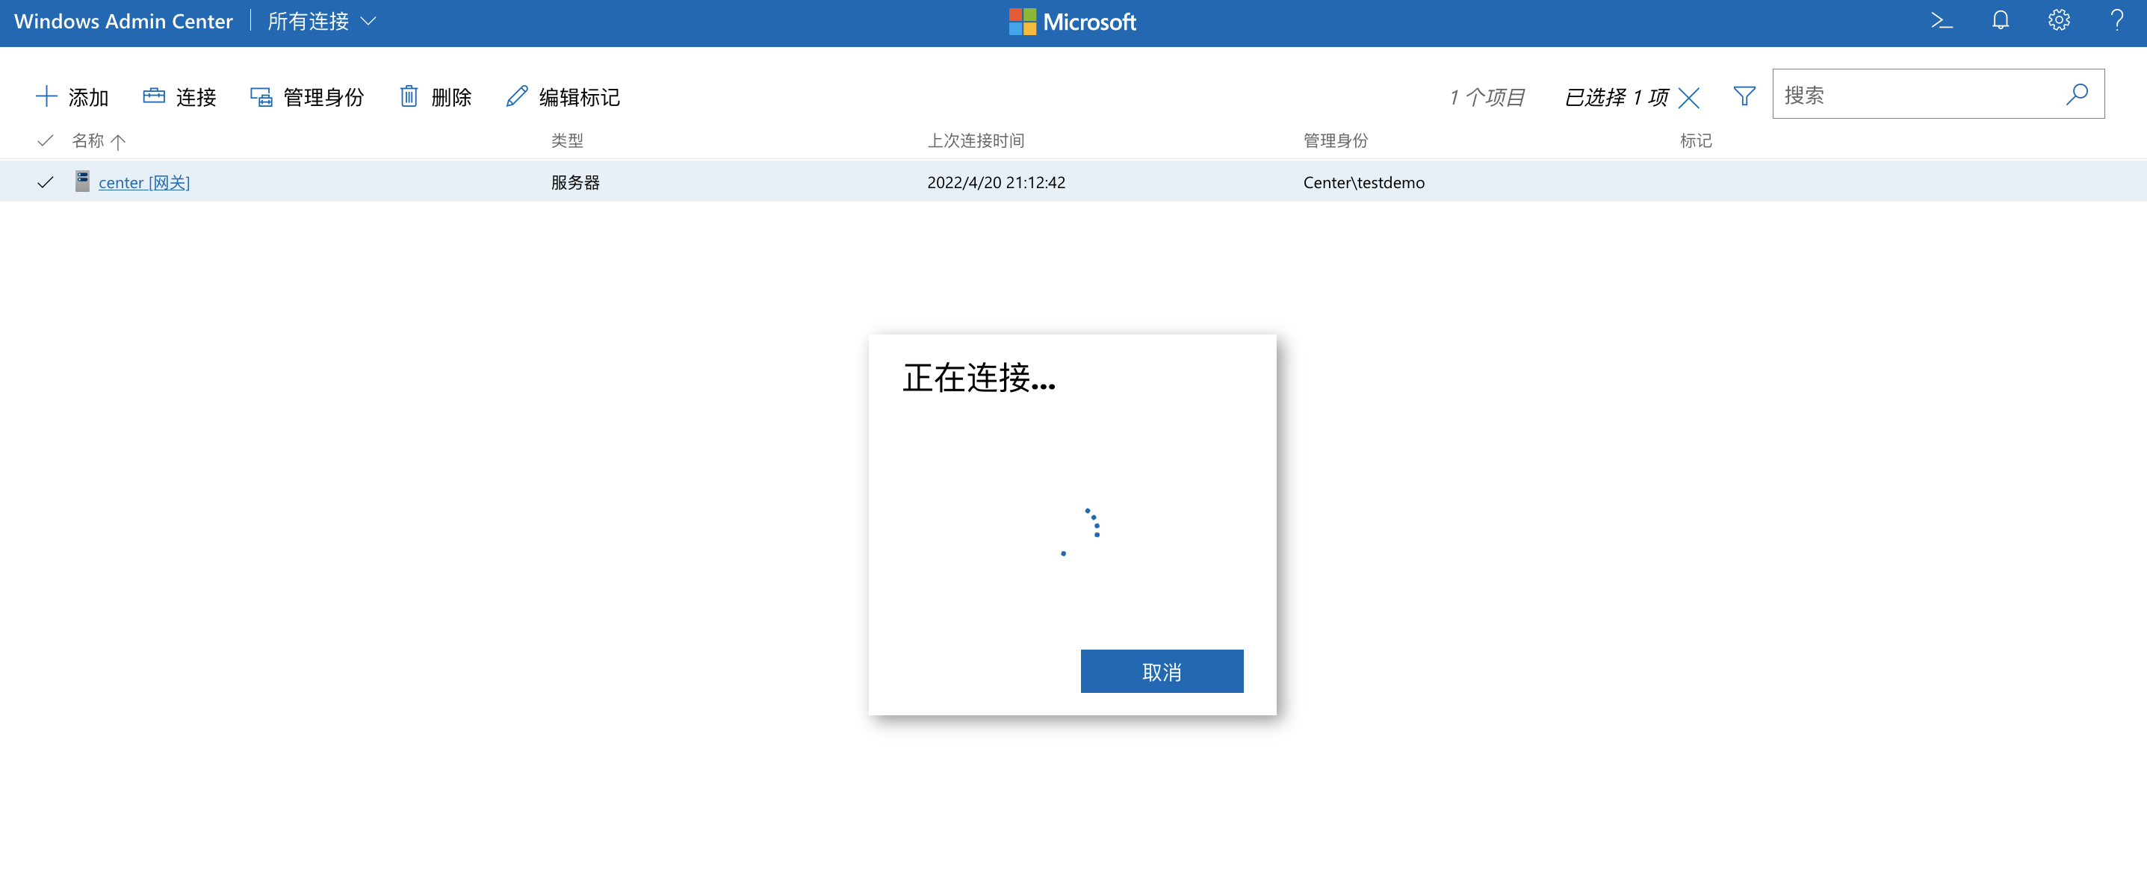This screenshot has width=2147, height=896.
Task: Cancel the connection with the 取消 button
Action: point(1161,671)
